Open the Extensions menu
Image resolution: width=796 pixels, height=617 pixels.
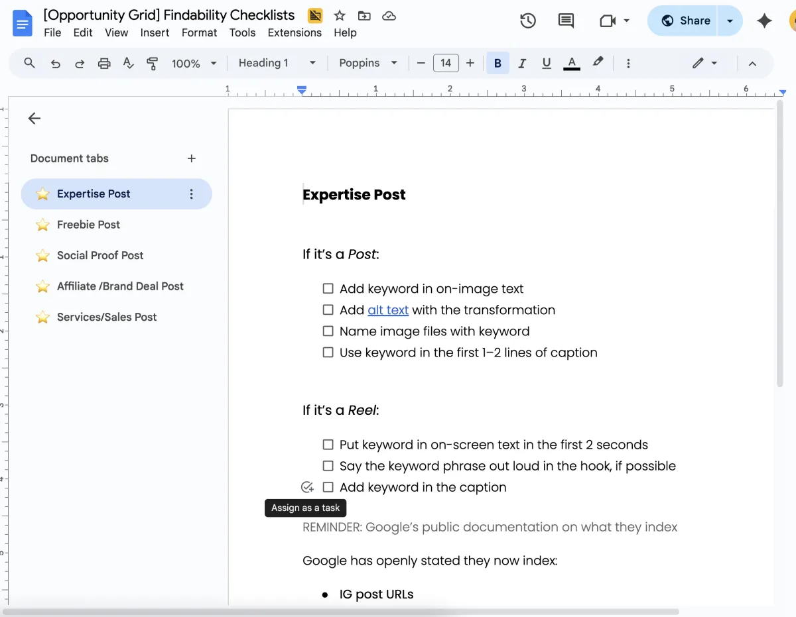tap(295, 32)
